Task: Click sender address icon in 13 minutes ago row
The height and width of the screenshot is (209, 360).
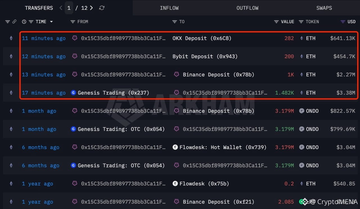Action: click(x=75, y=74)
